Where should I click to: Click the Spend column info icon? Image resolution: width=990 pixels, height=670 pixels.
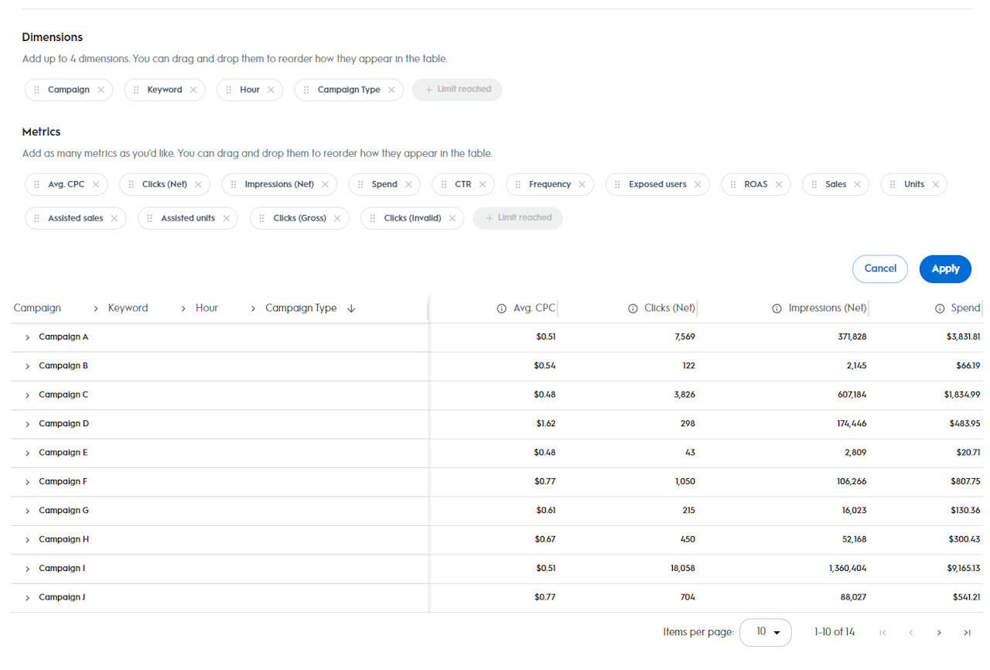940,309
